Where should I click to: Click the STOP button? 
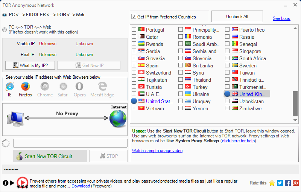(x=108, y=156)
